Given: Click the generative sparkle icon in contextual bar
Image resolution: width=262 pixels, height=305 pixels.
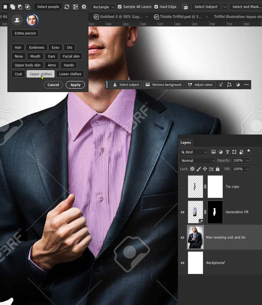Looking at the screenshot, I should pyautogui.click(x=221, y=85).
